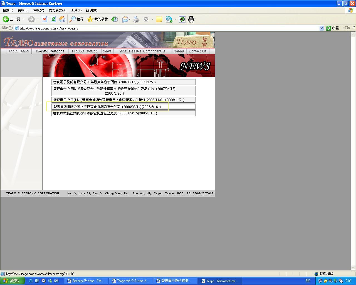Open the Career navigation tab

[179, 51]
